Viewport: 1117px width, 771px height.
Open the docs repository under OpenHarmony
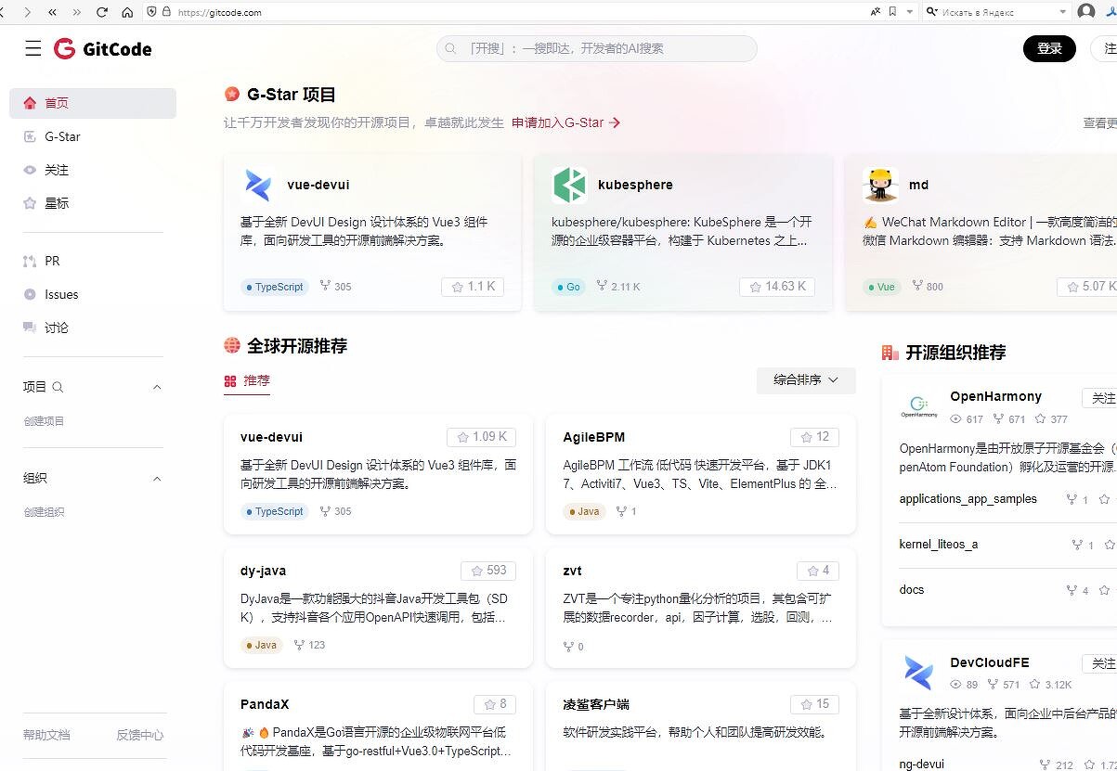tap(912, 590)
